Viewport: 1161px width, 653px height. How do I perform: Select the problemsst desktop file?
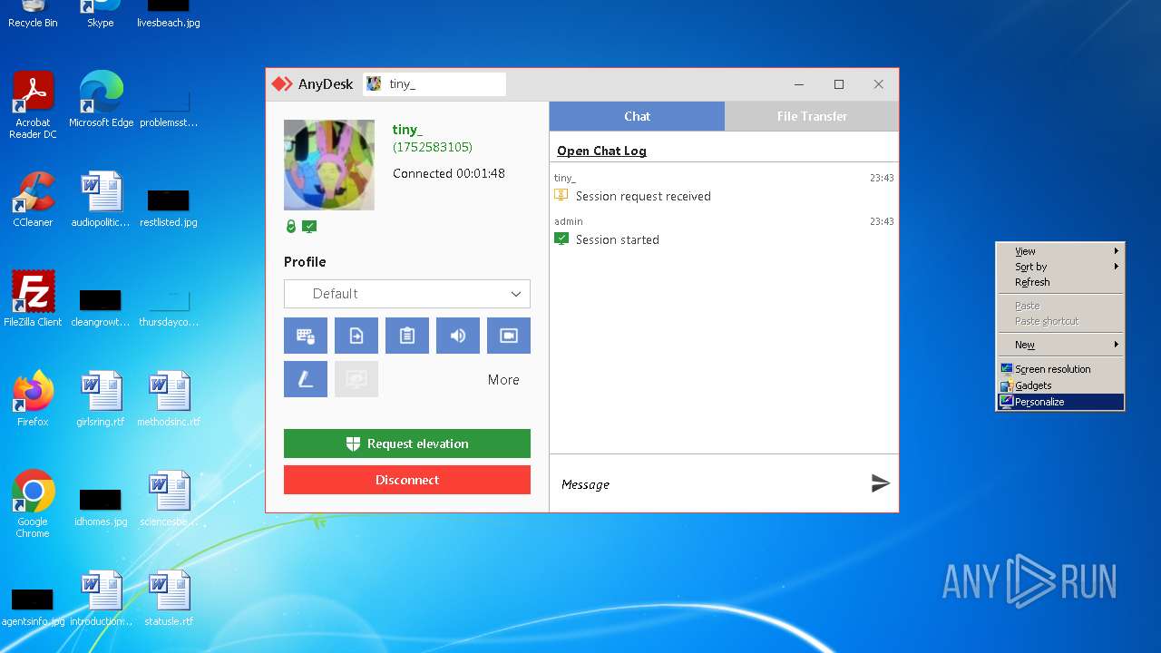click(x=169, y=107)
